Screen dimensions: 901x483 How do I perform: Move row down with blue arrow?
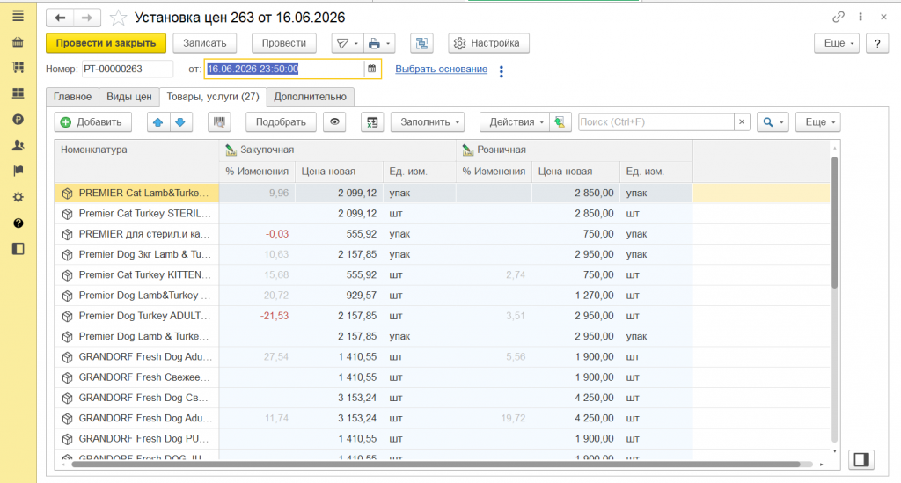click(180, 121)
